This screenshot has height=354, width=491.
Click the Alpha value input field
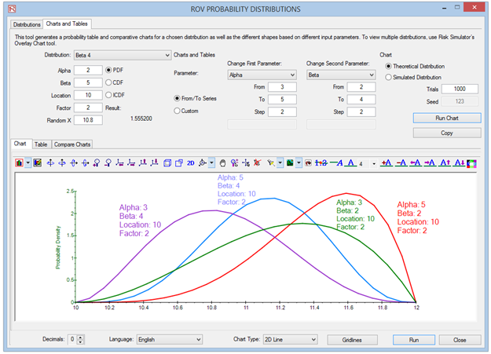coord(88,70)
